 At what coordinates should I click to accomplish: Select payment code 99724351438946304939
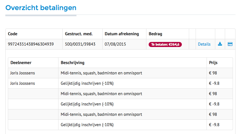(31, 44)
